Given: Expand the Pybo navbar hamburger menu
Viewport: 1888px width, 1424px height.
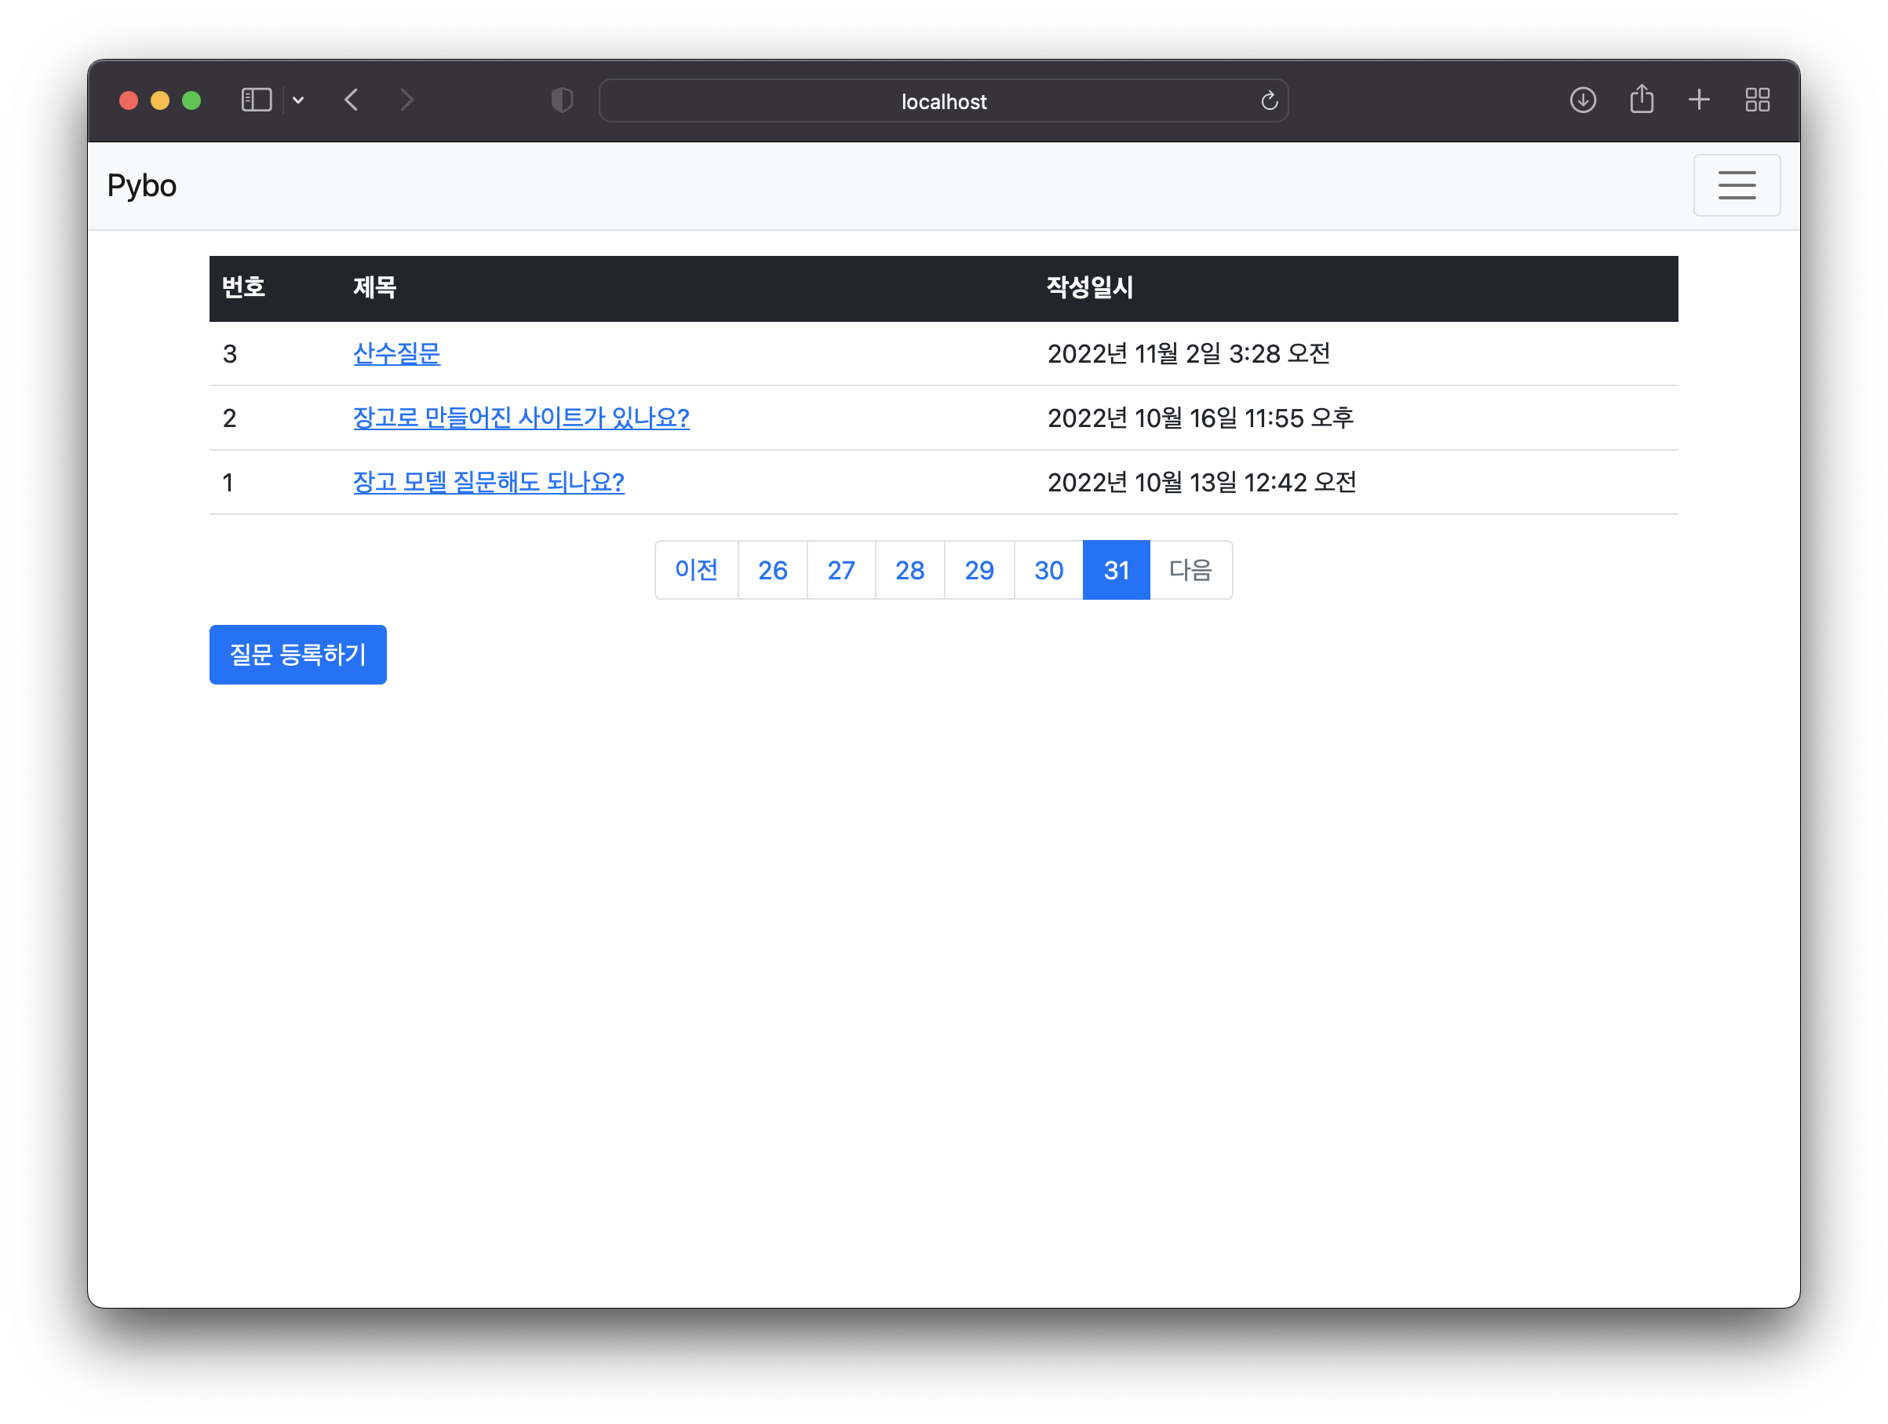Looking at the screenshot, I should point(1736,185).
